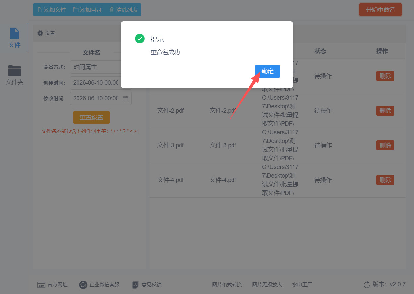Screen dimensions: 414x294
Task: Click the original name 文件-2.pdf cell
Action: pyautogui.click(x=171, y=111)
